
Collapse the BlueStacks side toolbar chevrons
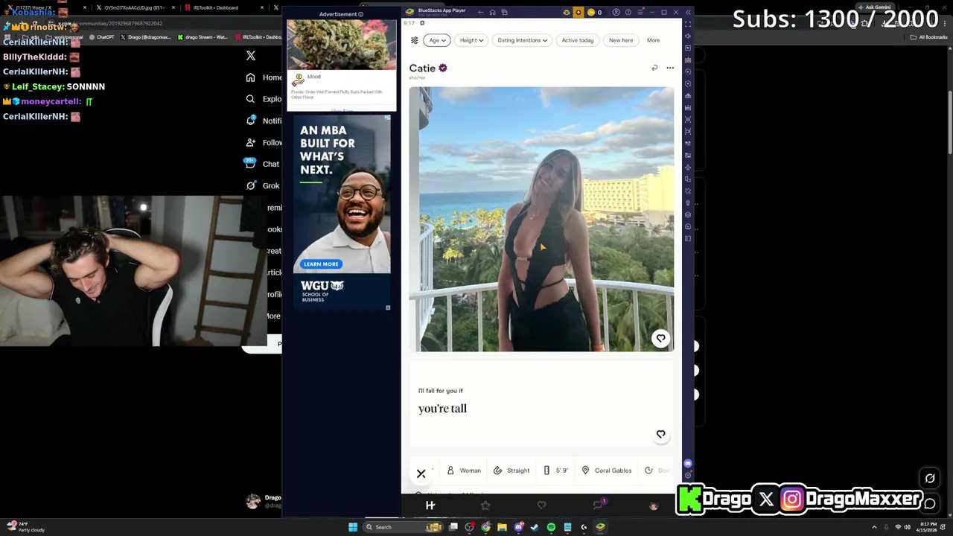point(688,12)
